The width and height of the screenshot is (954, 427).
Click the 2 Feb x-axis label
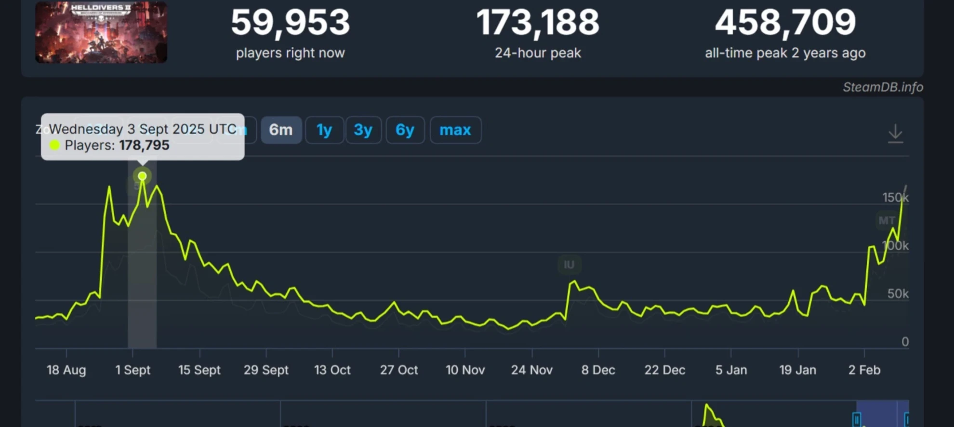[864, 370]
